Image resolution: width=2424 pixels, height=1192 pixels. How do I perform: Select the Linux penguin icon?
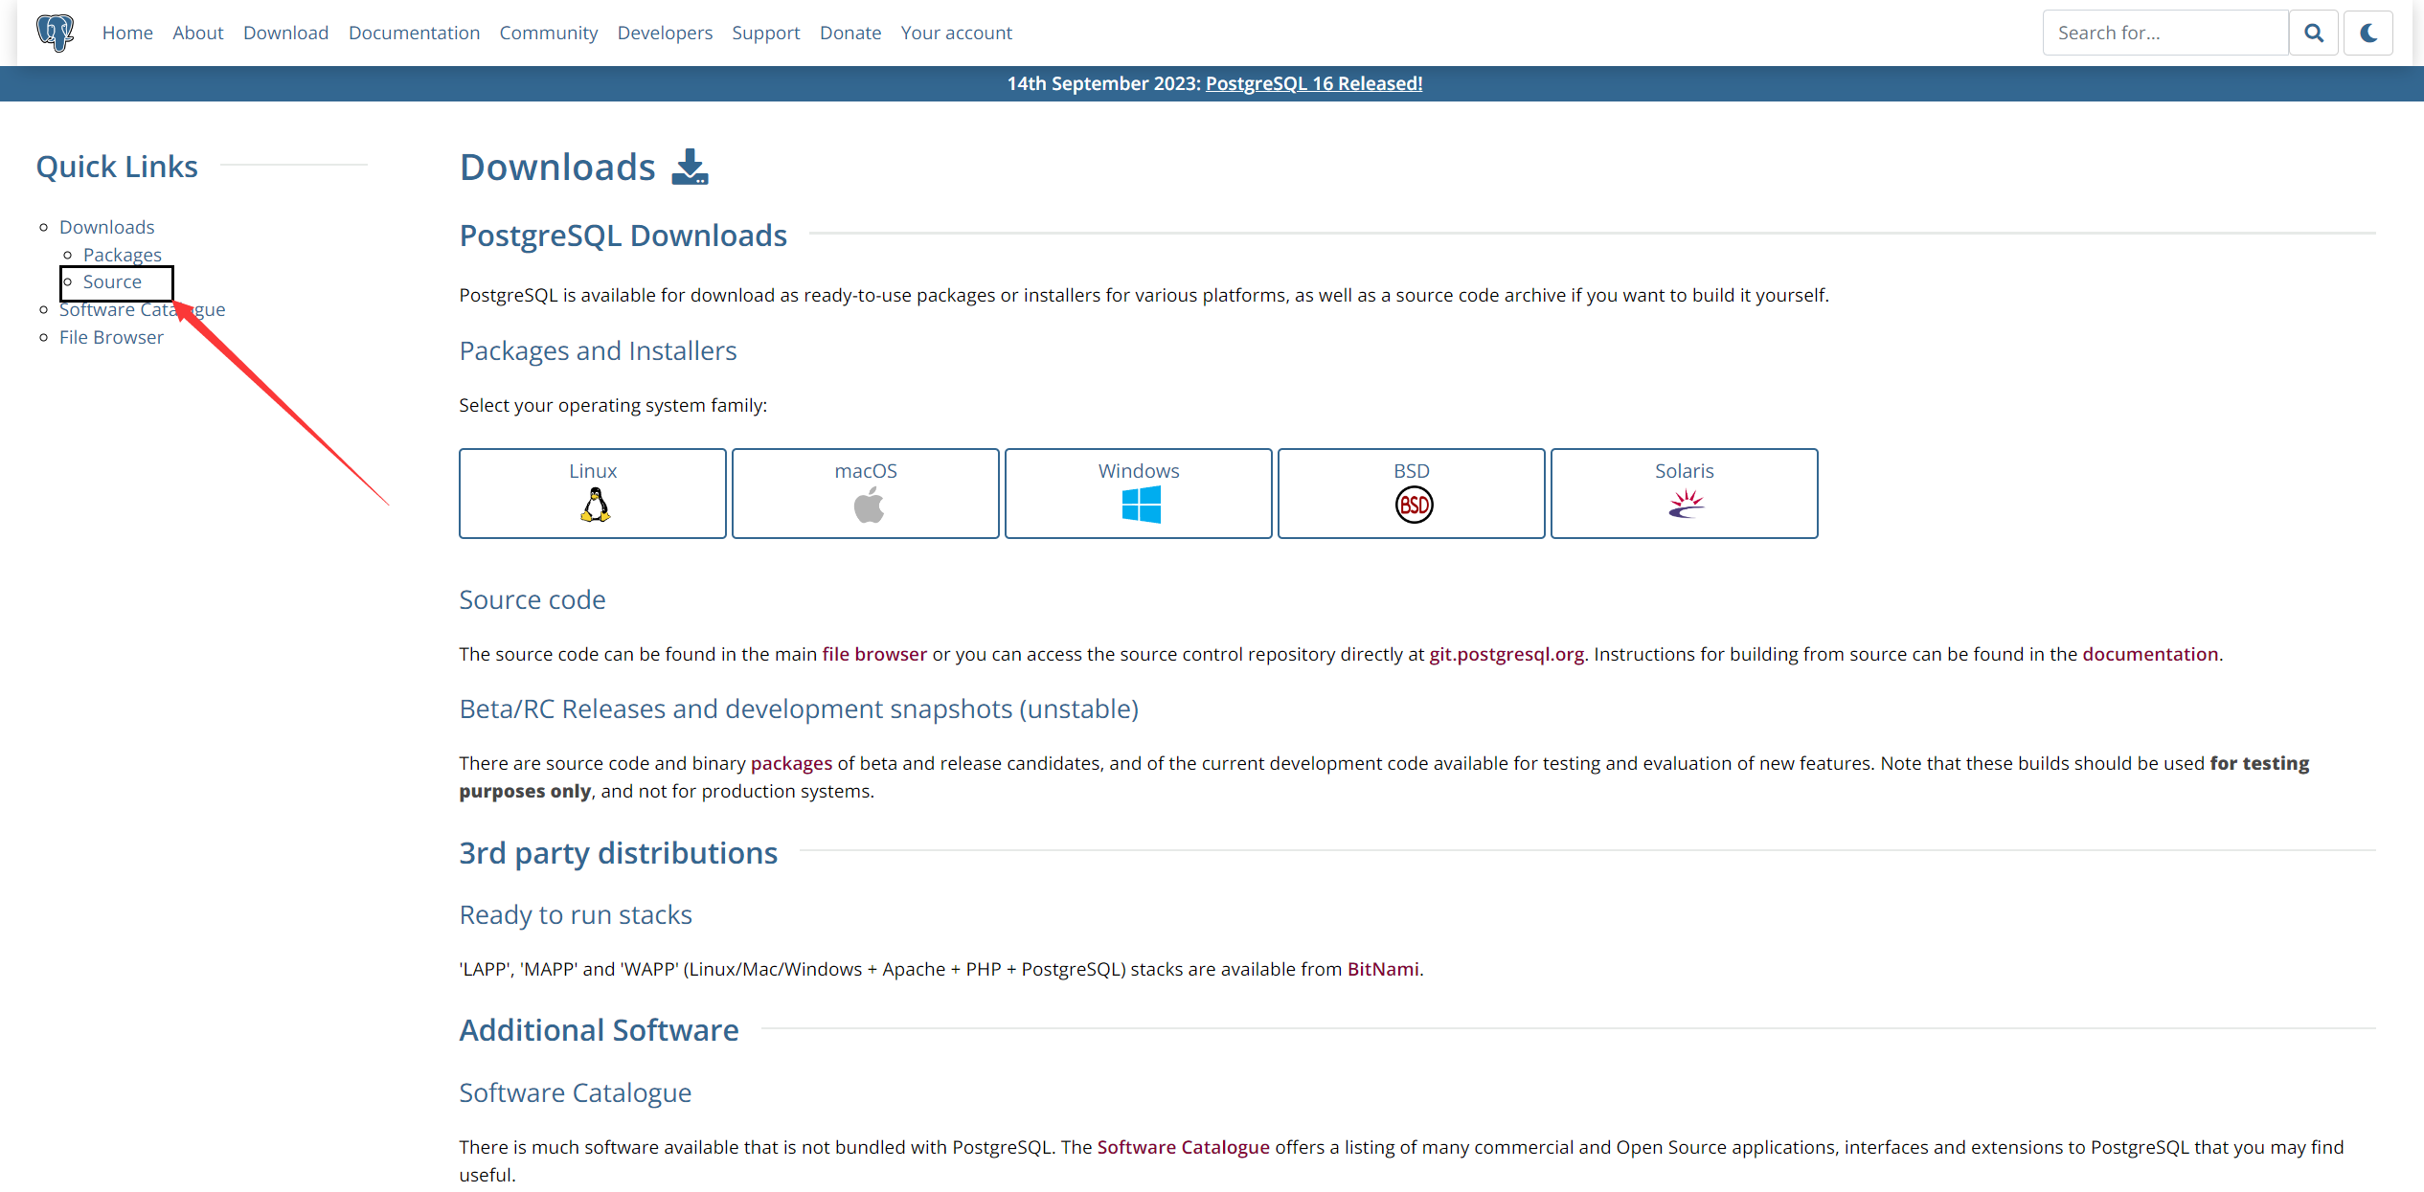click(x=595, y=505)
